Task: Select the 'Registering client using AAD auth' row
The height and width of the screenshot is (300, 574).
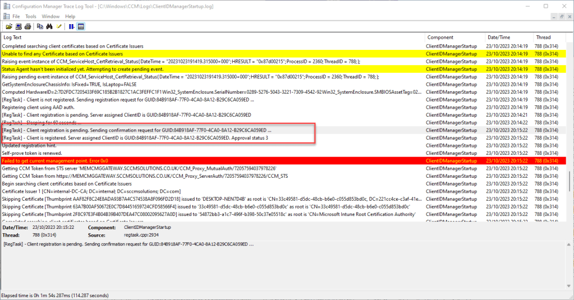Action: (213, 107)
